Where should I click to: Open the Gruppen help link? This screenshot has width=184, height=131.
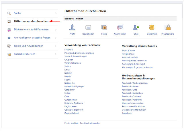pos(69,60)
